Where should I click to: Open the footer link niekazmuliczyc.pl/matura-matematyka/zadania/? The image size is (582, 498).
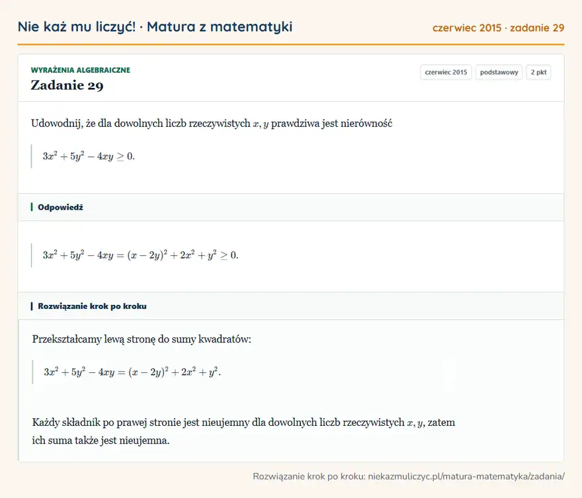click(466, 476)
